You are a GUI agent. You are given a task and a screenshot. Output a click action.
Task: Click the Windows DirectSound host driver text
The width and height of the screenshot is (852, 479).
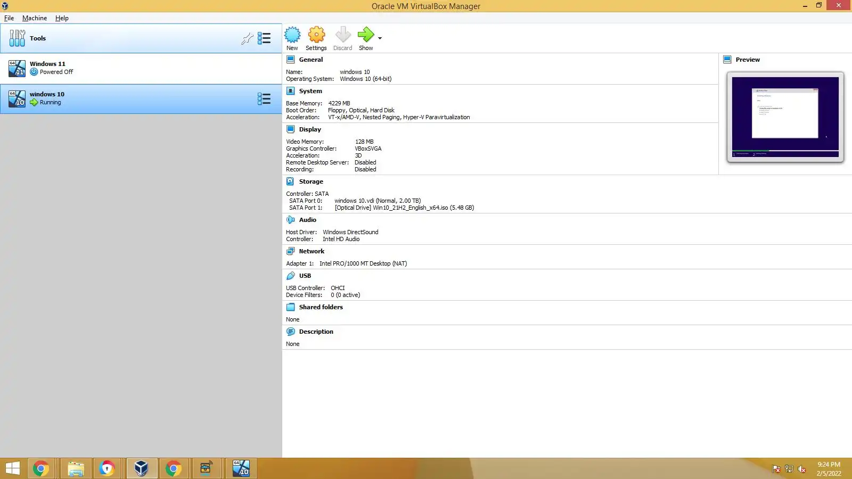[350, 232]
